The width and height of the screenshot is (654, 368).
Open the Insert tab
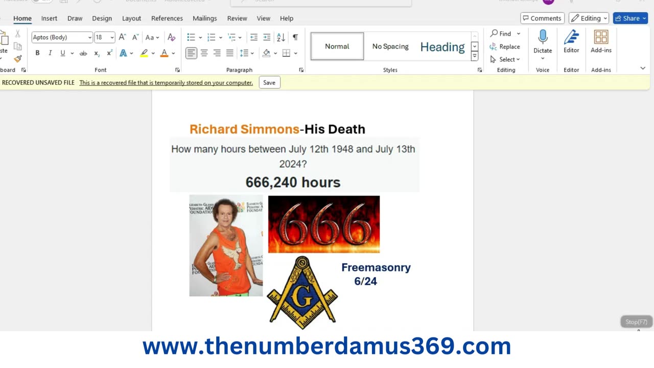49,18
